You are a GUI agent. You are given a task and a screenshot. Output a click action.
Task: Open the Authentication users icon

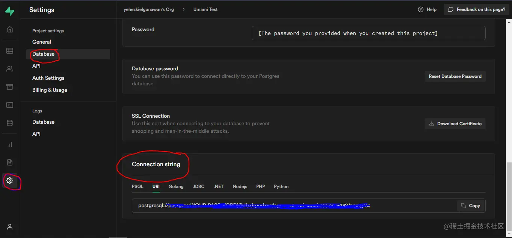(x=10, y=69)
